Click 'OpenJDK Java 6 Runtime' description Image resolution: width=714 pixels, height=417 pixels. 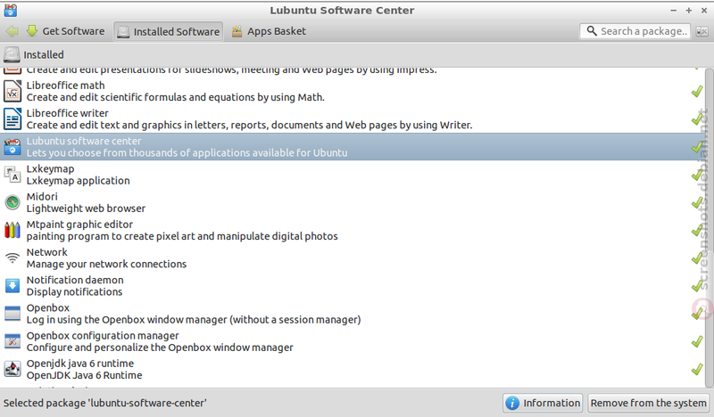(x=84, y=375)
